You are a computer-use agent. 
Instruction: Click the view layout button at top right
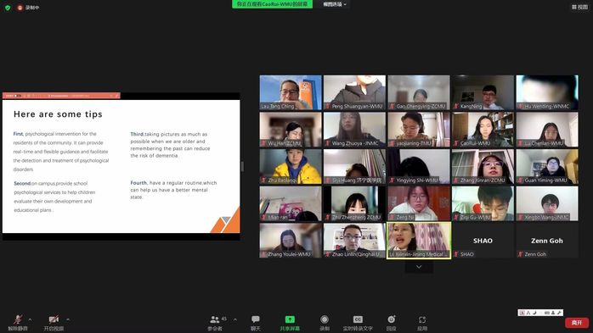pyautogui.click(x=579, y=7)
